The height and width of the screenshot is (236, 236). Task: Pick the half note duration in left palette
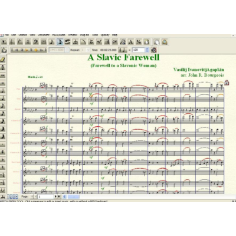click(x=3, y=91)
